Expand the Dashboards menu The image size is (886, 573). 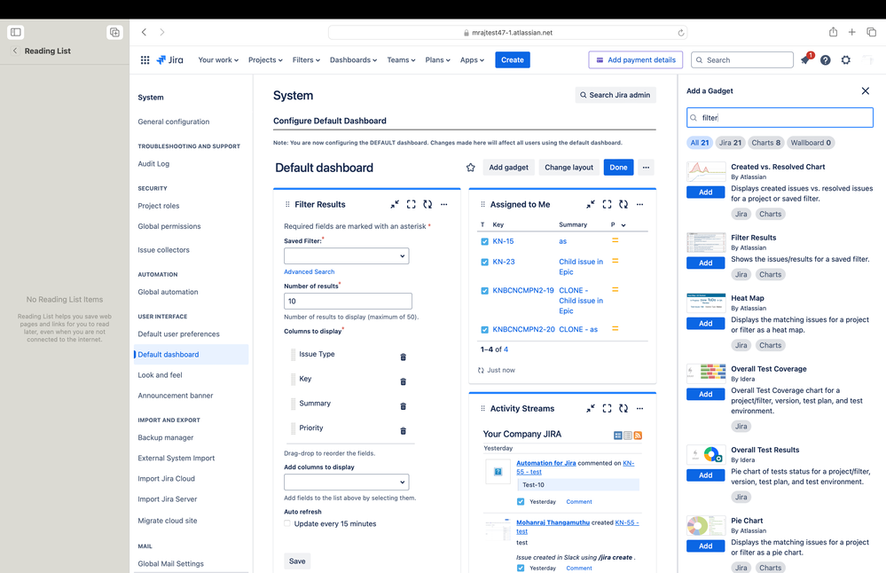(x=353, y=60)
